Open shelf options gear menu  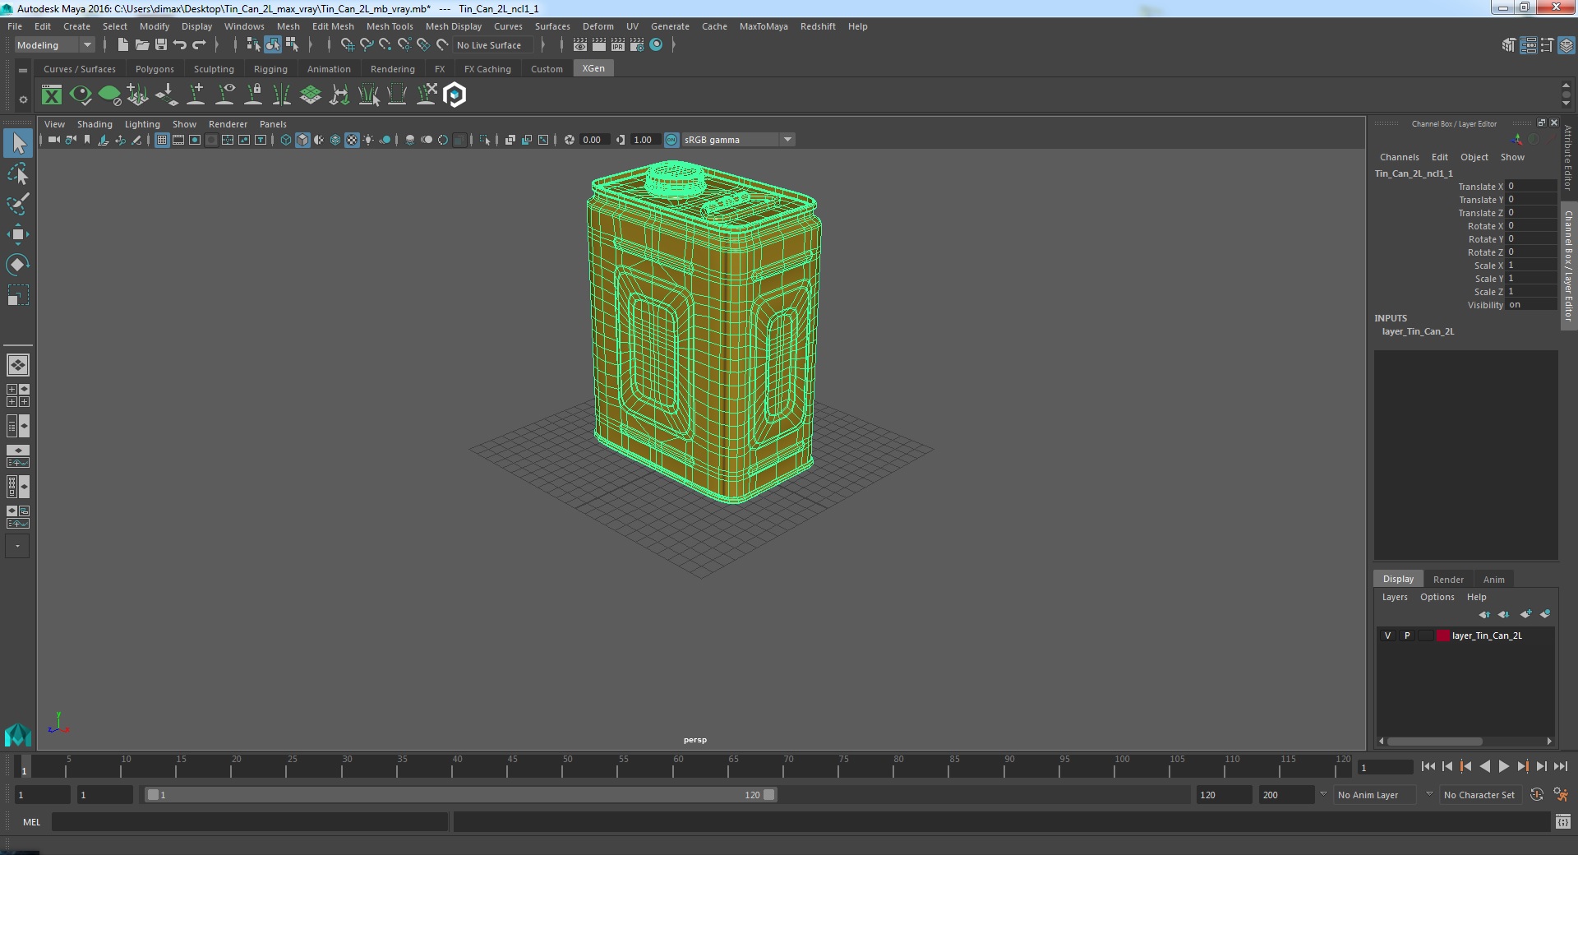coord(23,99)
